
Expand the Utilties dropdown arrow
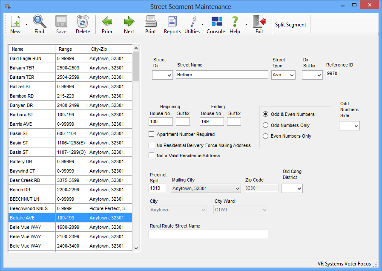point(202,24)
